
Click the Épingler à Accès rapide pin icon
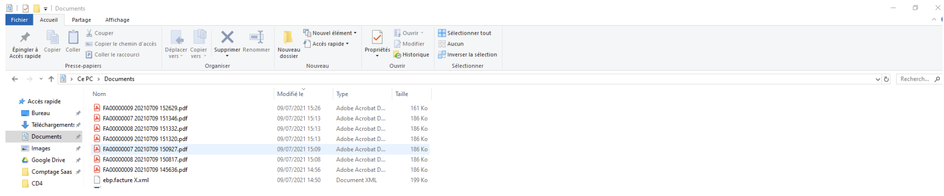(25, 38)
